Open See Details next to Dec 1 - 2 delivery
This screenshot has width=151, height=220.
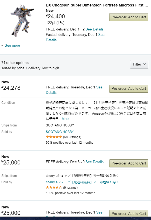[x=94, y=29]
